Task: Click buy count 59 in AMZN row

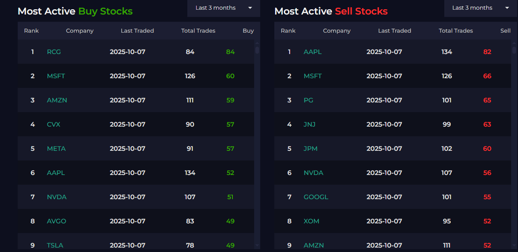Action: pyautogui.click(x=230, y=100)
